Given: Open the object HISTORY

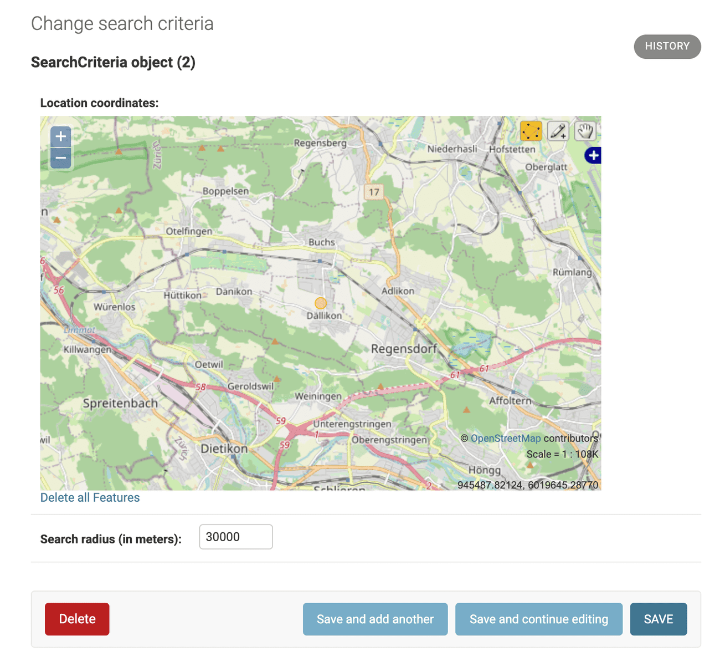Looking at the screenshot, I should pos(667,47).
